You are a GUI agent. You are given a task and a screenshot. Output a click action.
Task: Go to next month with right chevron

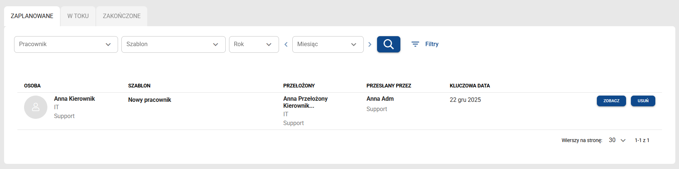pyautogui.click(x=370, y=44)
